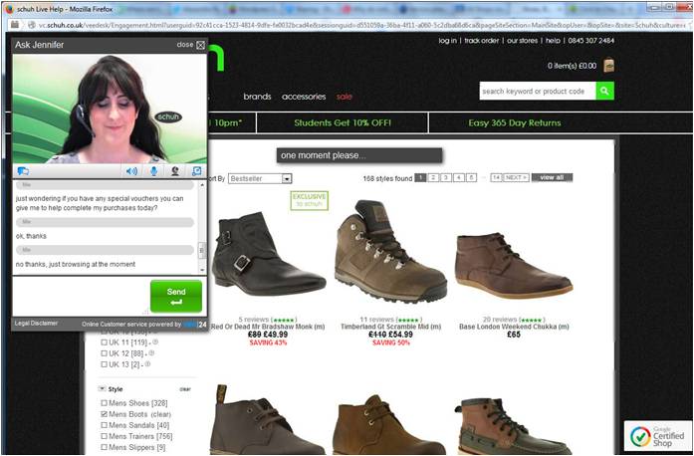Enable the Mens Sandals [40] filter
Viewport: 694px width, 456px height.
[104, 425]
